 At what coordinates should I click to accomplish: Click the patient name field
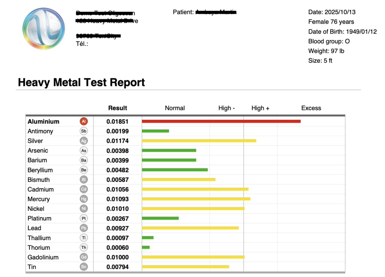tap(216, 12)
